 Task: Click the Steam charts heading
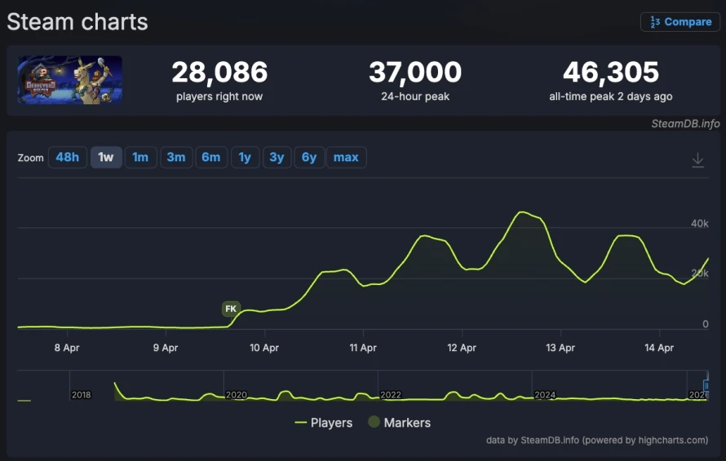click(77, 22)
